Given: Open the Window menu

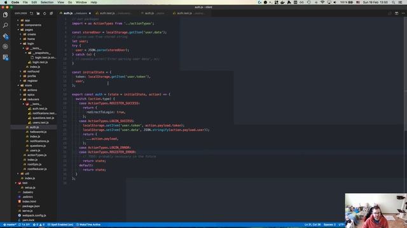Looking at the screenshot, I should 81,3.
